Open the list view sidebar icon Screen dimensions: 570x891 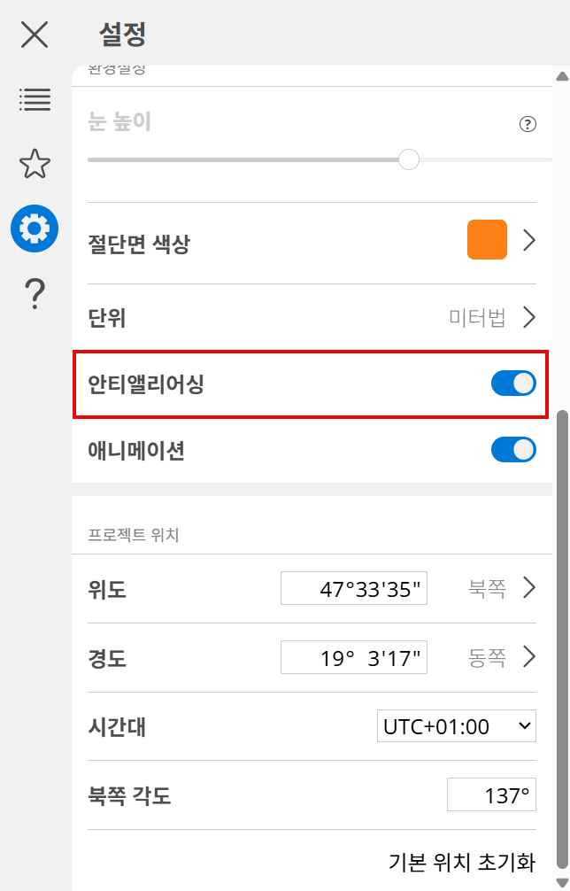pos(35,99)
